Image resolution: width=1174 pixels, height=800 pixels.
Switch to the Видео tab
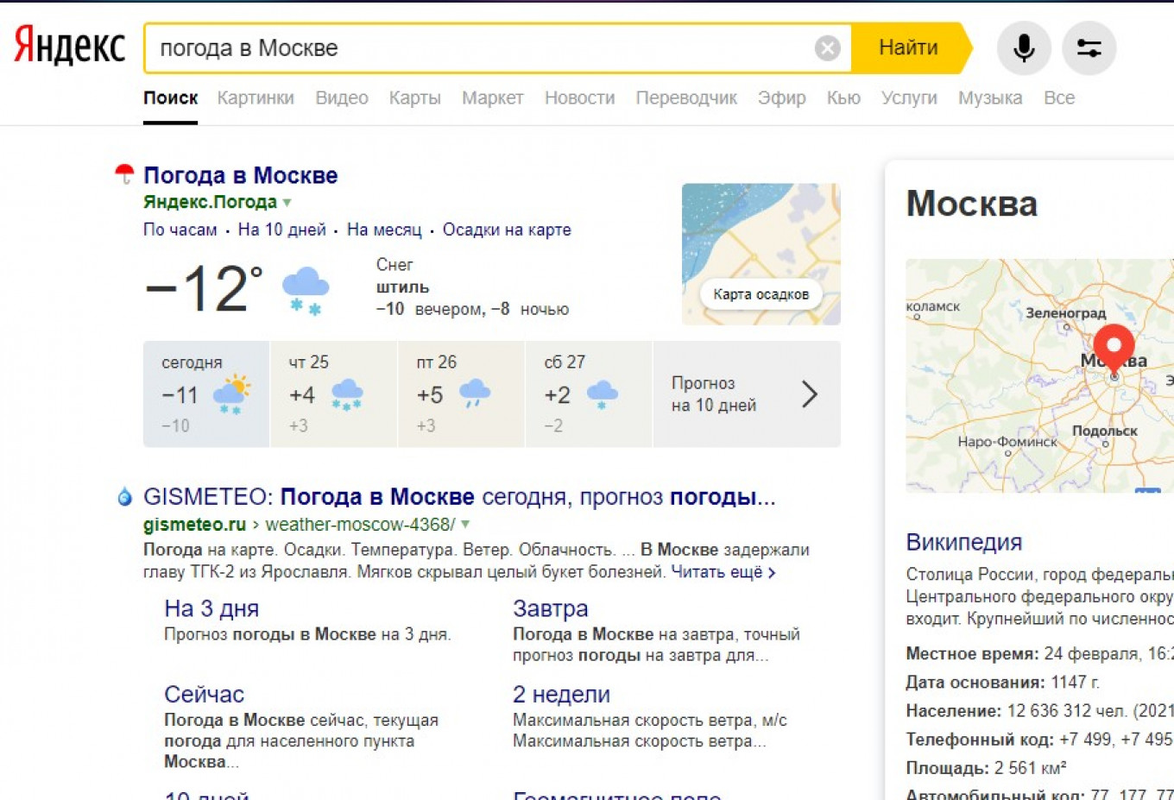click(x=342, y=98)
